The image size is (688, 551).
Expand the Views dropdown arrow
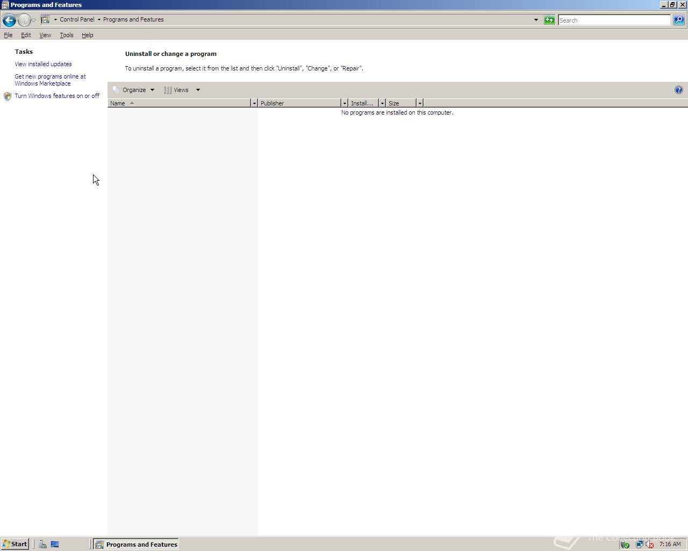pos(198,90)
